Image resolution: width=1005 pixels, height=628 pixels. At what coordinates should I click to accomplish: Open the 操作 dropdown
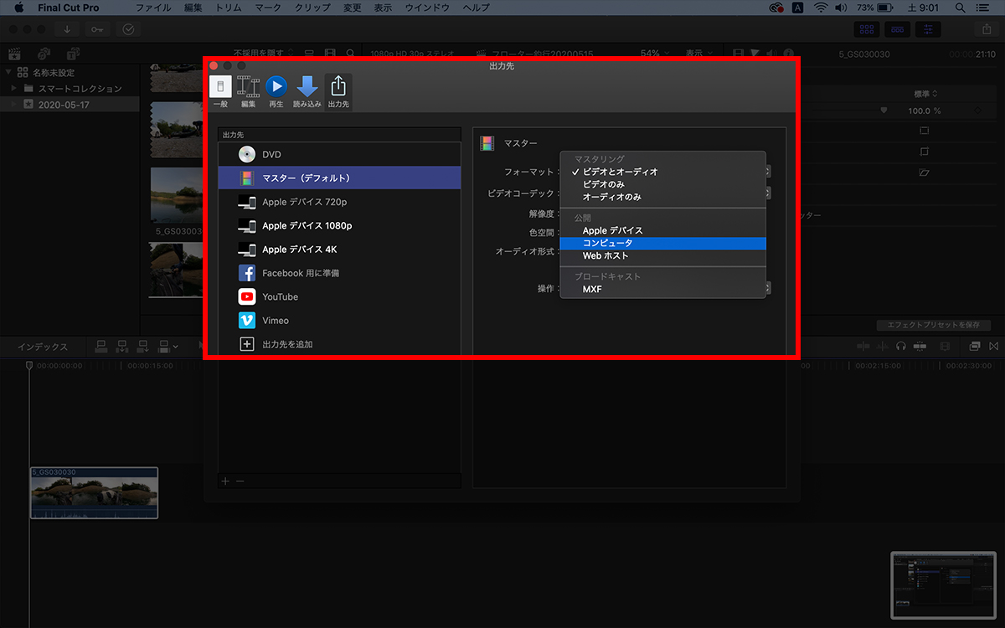[x=766, y=288]
